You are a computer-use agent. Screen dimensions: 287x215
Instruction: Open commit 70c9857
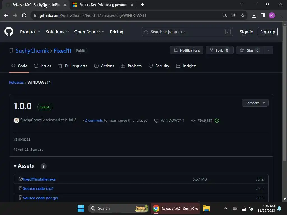point(202,120)
